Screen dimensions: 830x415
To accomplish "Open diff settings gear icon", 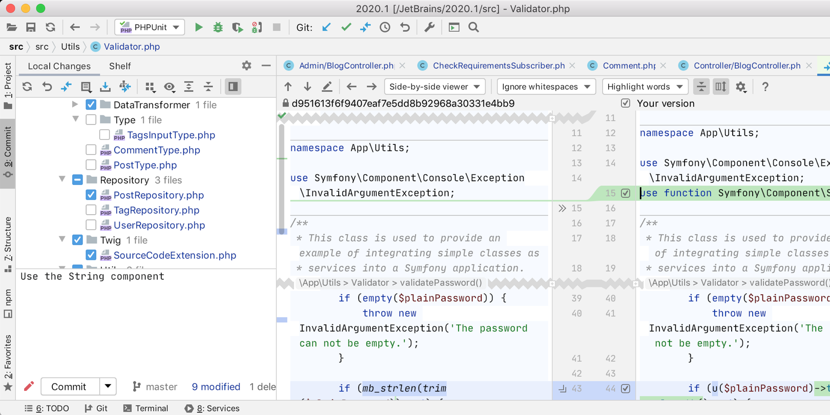I will [x=741, y=87].
